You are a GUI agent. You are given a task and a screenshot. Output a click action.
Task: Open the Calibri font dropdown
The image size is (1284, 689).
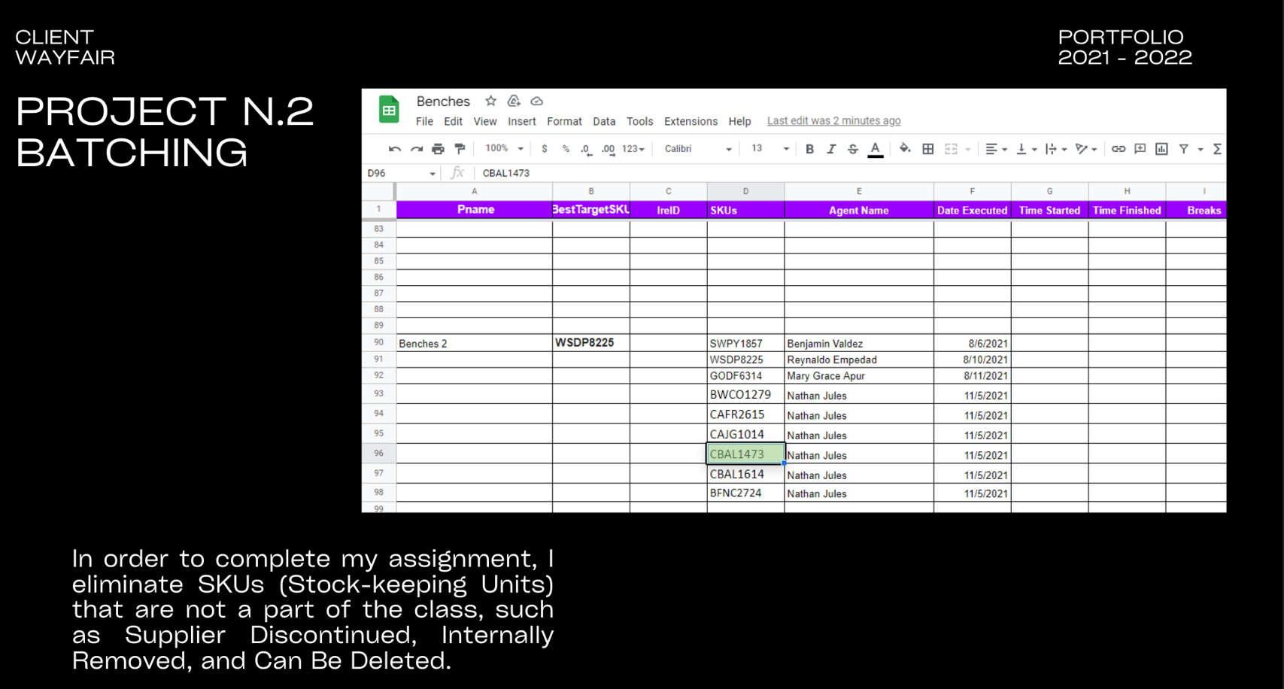(x=698, y=149)
